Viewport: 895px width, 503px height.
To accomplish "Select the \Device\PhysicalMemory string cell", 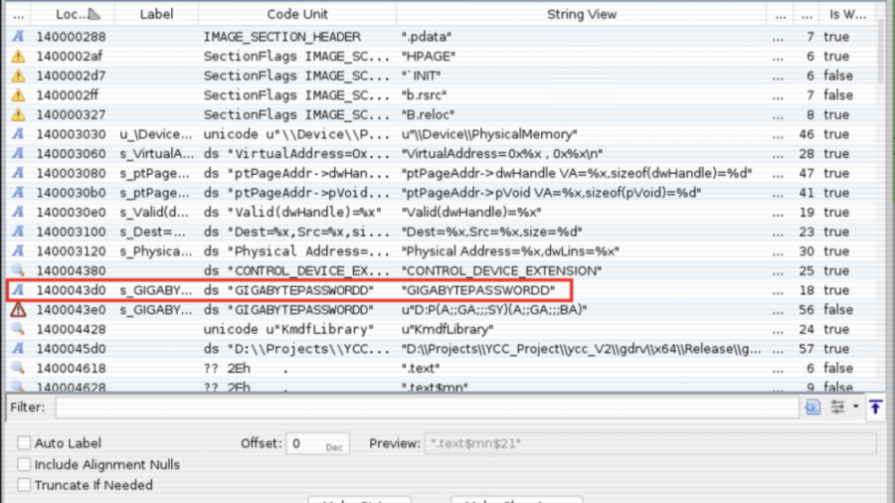I will point(489,134).
